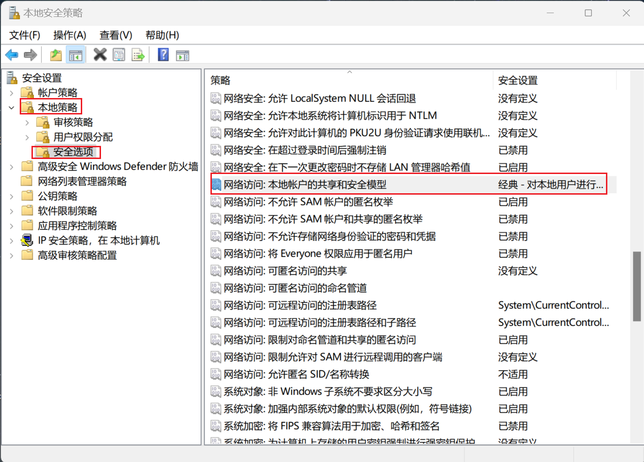The width and height of the screenshot is (644, 462).
Task: Open the 查看(V) menu
Action: (x=116, y=35)
